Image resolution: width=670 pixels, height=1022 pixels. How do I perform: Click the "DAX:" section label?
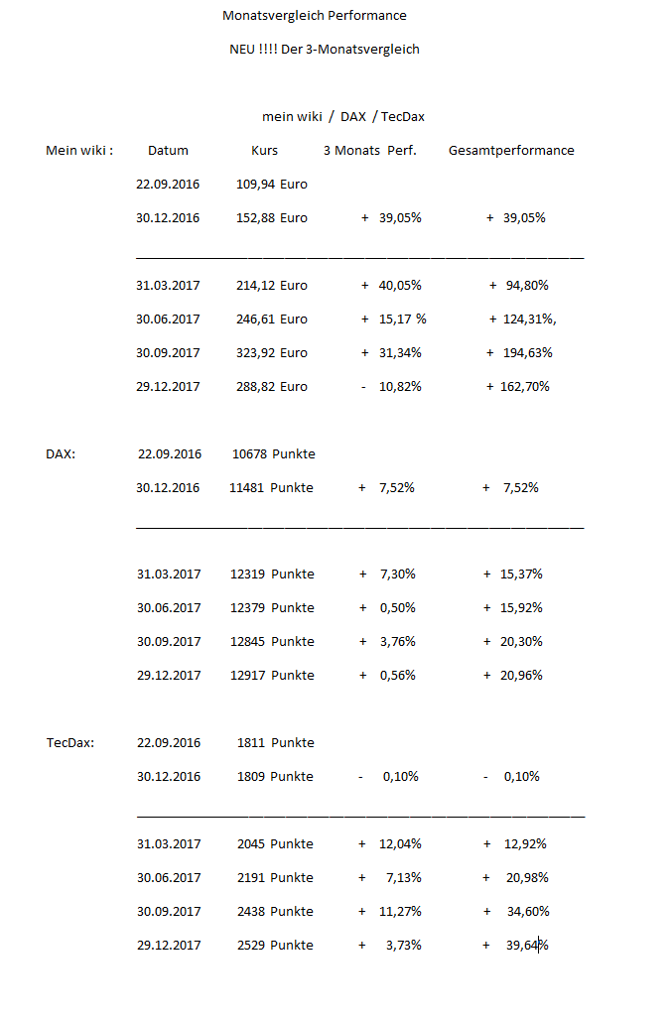click(x=61, y=454)
